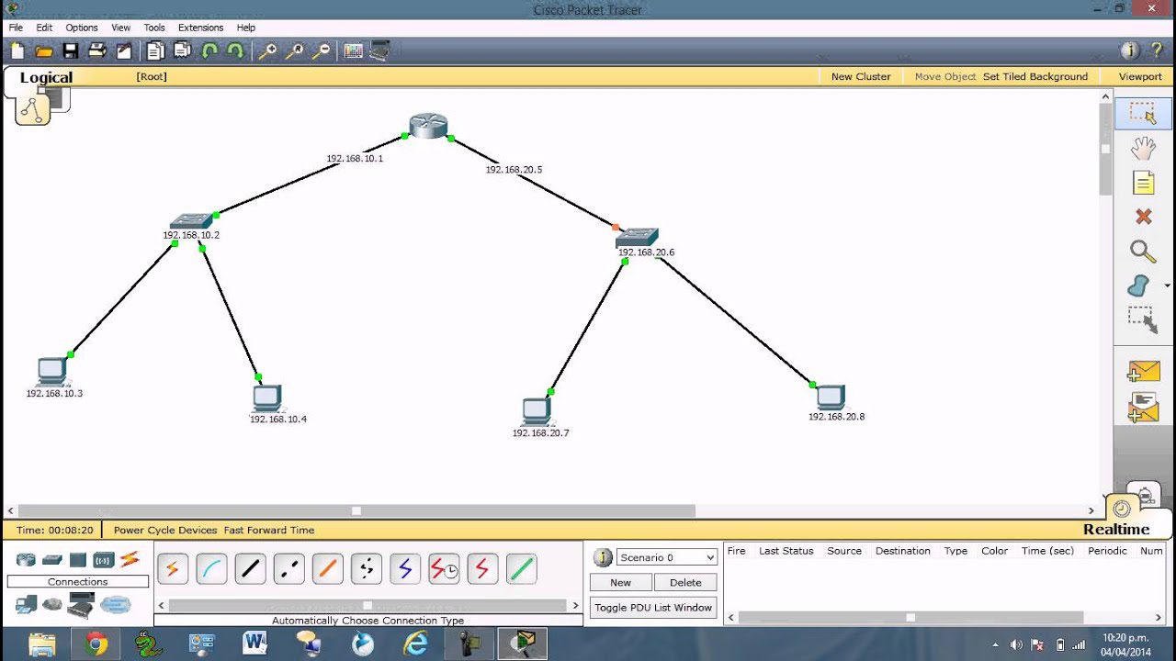Create a new file with the blank page icon

tap(16, 50)
